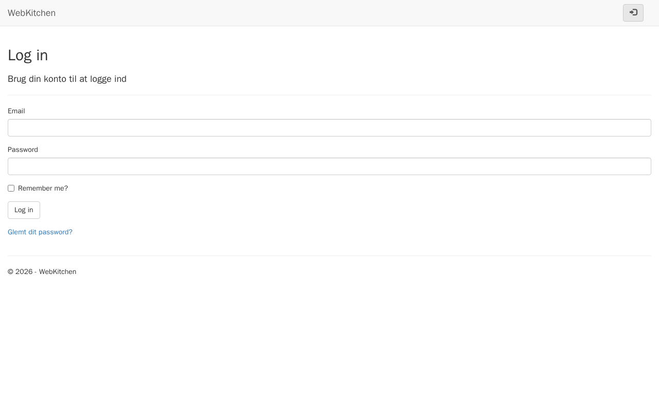
Task: Click the divider line above the footer
Action: click(329, 256)
